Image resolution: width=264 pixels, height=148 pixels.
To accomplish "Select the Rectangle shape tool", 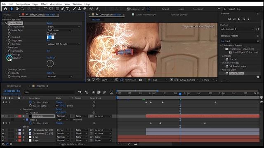I will click(x=57, y=9).
